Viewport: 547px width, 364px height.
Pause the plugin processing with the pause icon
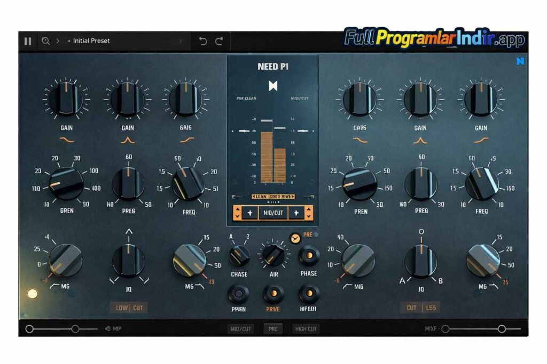28,40
